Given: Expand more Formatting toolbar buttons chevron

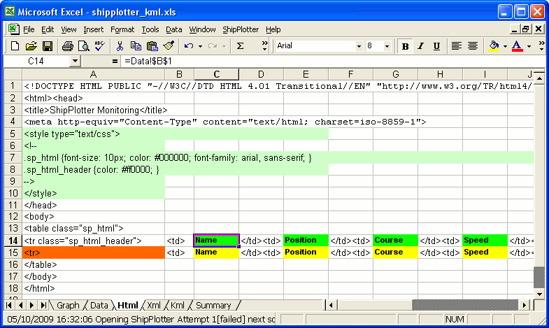Looking at the screenshot, I should pos(541,46).
